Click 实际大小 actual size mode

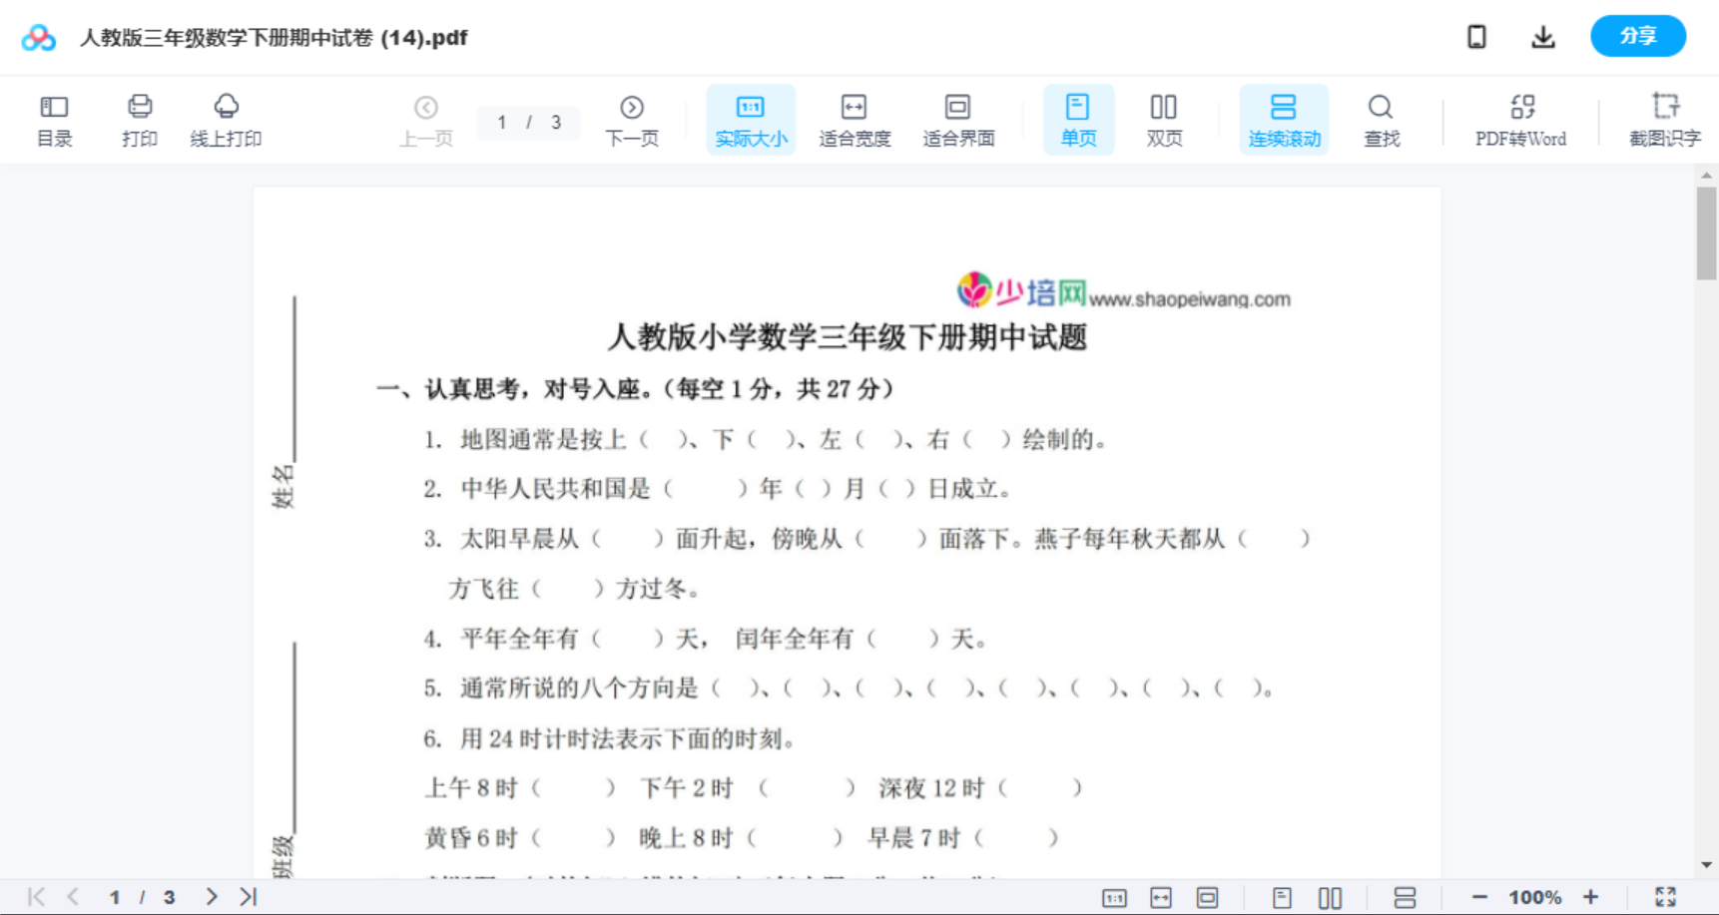point(751,119)
